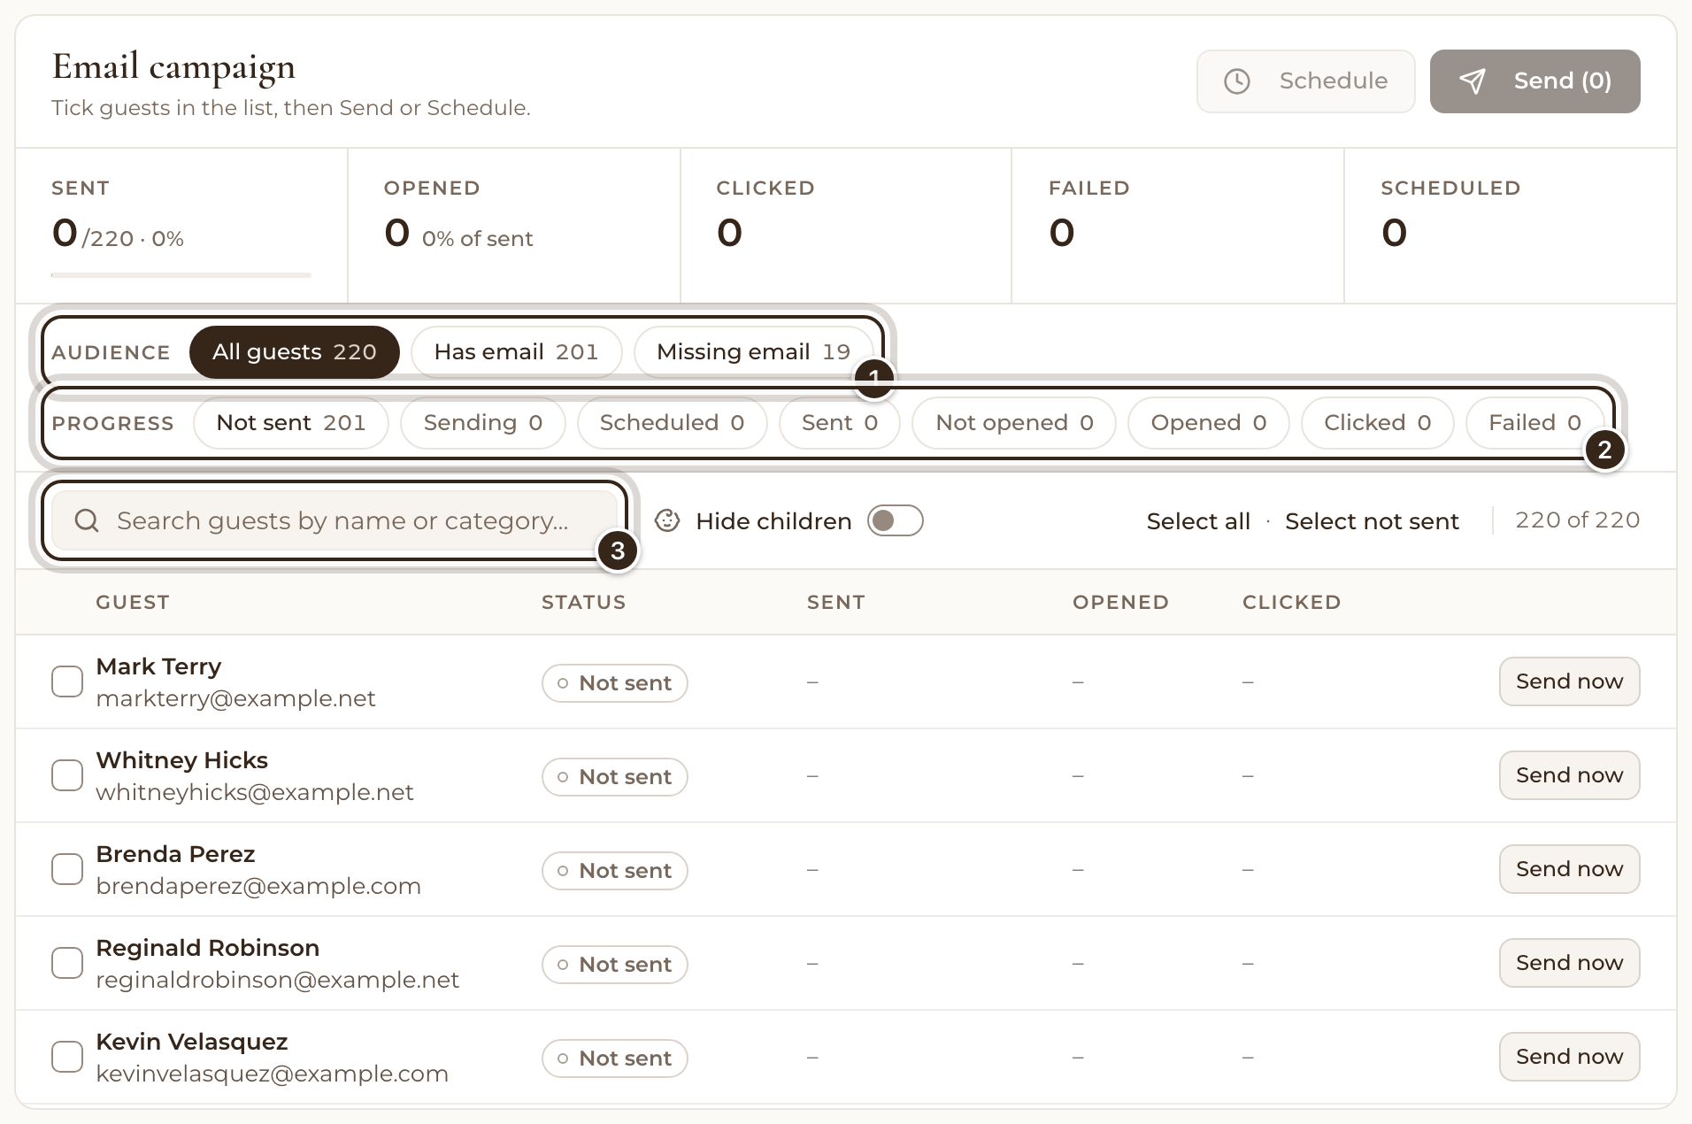Select the Sent 0 progress chip
This screenshot has height=1124, width=1692.
coord(839,423)
